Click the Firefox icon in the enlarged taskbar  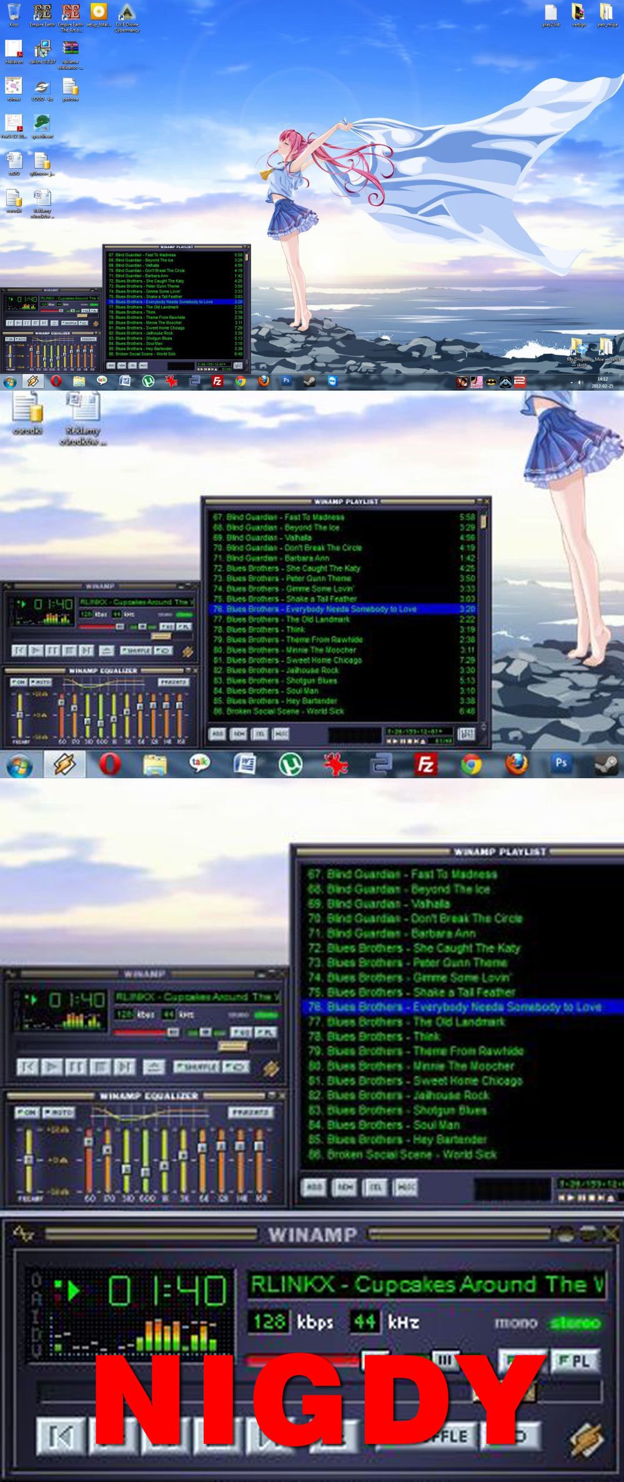click(x=517, y=764)
